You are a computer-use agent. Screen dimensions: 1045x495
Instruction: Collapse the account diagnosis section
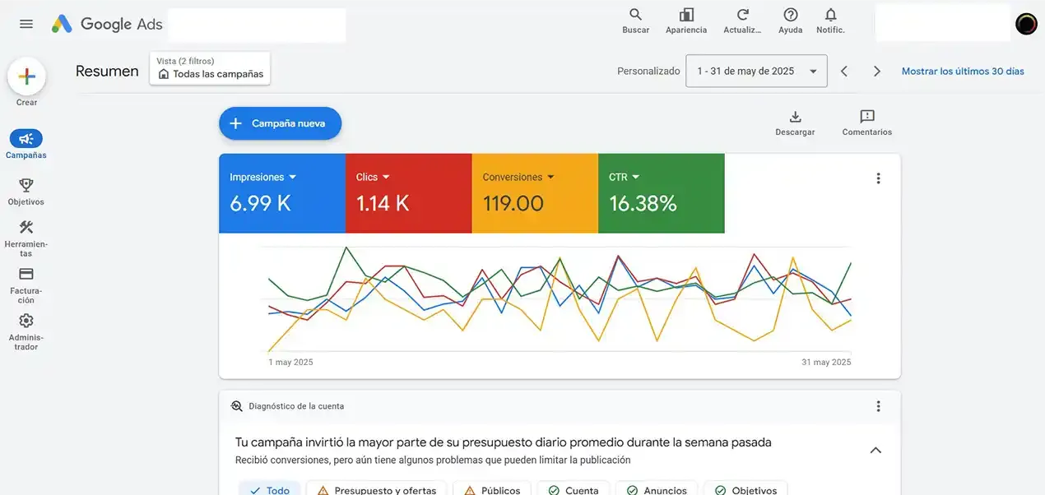[x=875, y=450]
